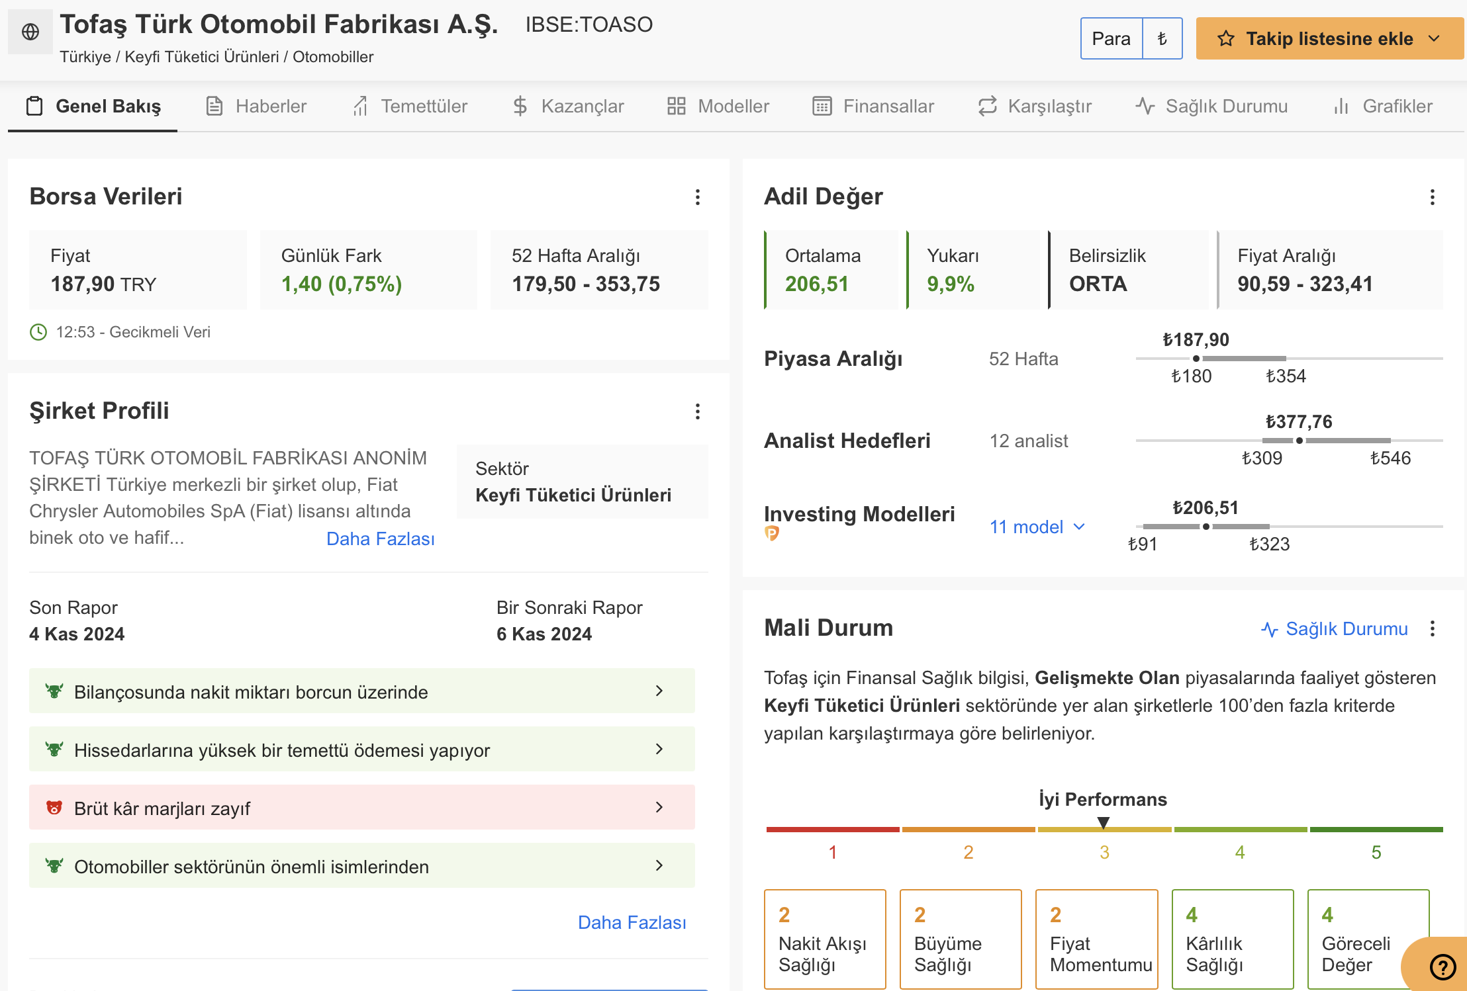Click the Belirsizlik ORTA box
This screenshot has height=991, width=1467.
[x=1128, y=270]
